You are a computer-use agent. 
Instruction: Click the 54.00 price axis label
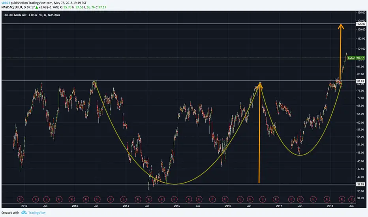361,137
